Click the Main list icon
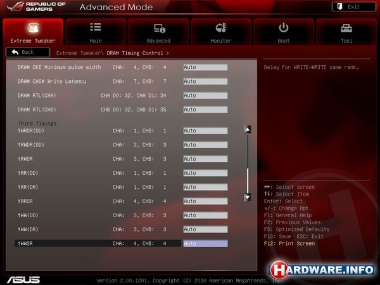The width and height of the screenshot is (380, 285). tap(96, 27)
